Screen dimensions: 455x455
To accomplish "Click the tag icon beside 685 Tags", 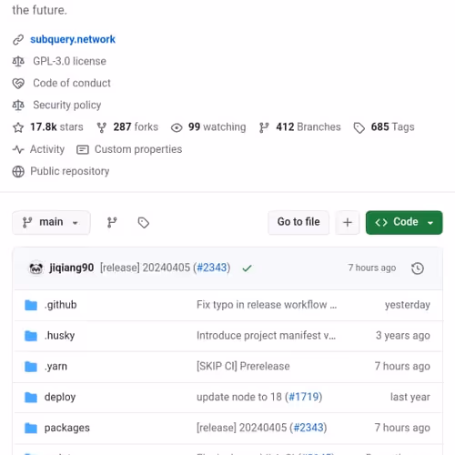I will (x=359, y=128).
